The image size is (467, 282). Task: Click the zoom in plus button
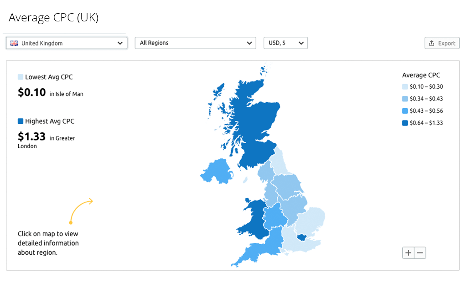pos(408,253)
